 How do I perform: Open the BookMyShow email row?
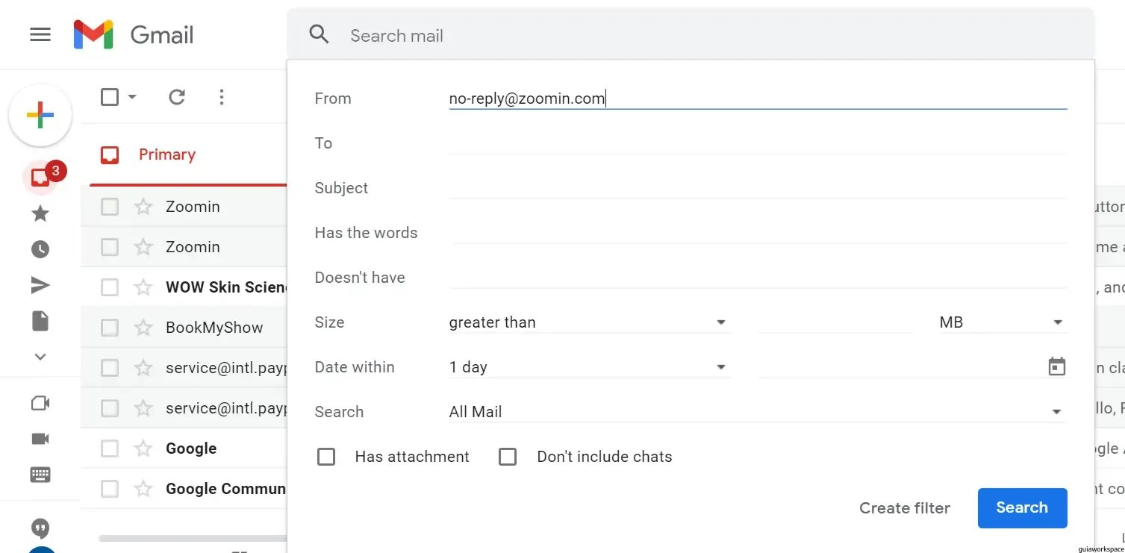click(x=184, y=328)
